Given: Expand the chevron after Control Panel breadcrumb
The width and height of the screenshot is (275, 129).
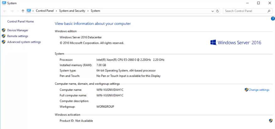Looking at the screenshot, I should click(x=57, y=11).
